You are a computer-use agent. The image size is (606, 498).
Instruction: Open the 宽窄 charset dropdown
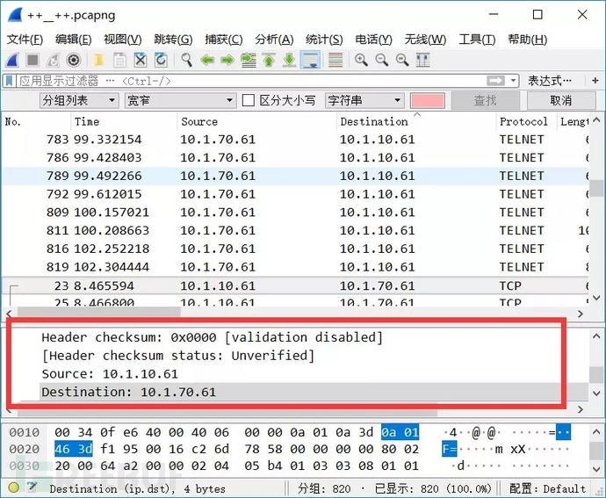click(181, 100)
